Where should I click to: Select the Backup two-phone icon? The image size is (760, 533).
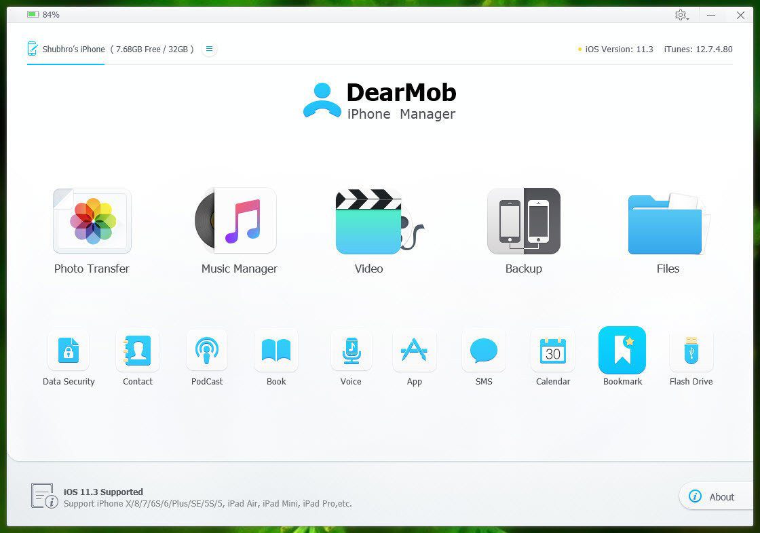pyautogui.click(x=523, y=221)
